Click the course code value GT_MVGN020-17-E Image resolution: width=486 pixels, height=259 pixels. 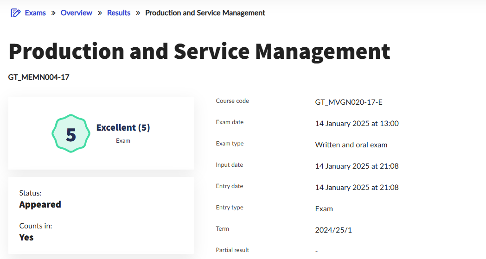[x=349, y=102]
